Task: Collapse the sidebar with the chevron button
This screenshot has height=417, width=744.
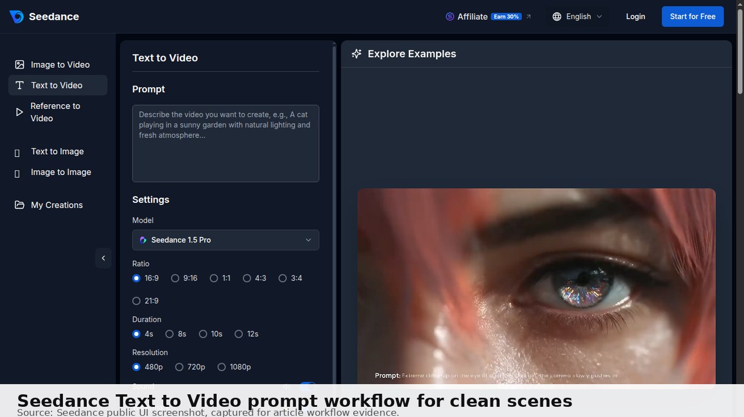Action: tap(103, 258)
